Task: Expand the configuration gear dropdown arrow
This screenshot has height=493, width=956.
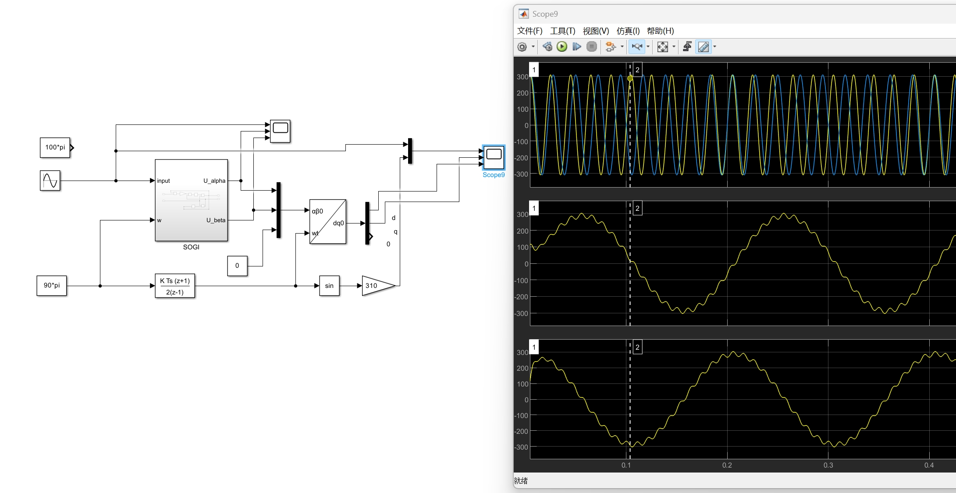Action: tap(533, 47)
